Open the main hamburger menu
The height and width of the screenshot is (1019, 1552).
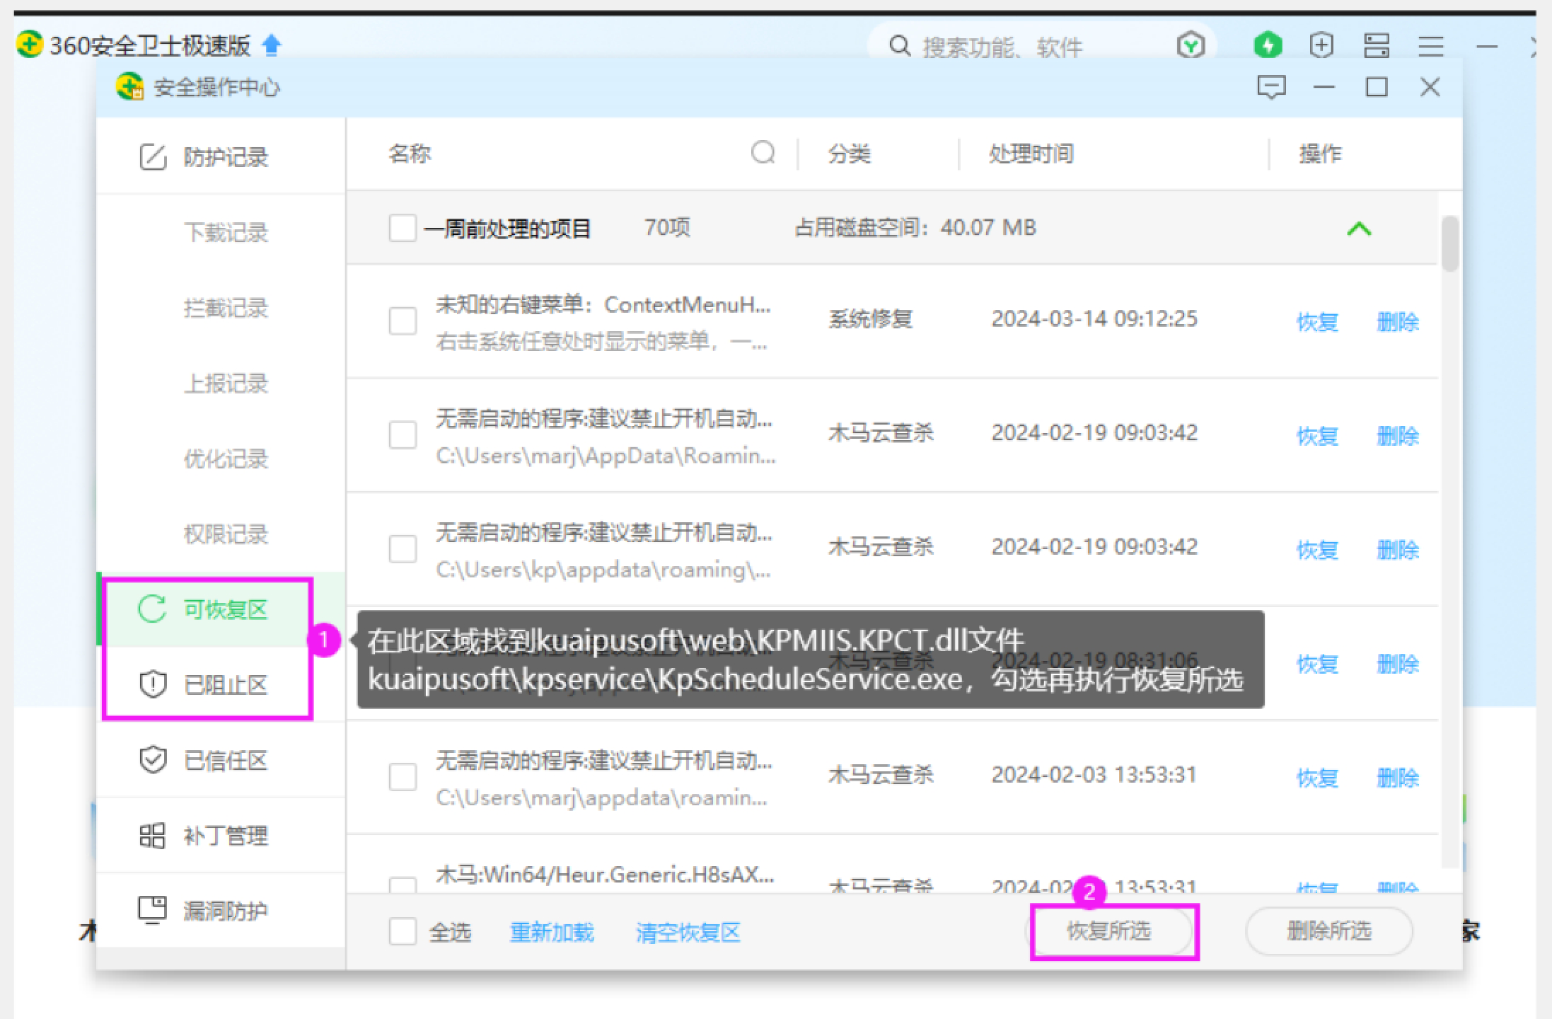[1430, 47]
